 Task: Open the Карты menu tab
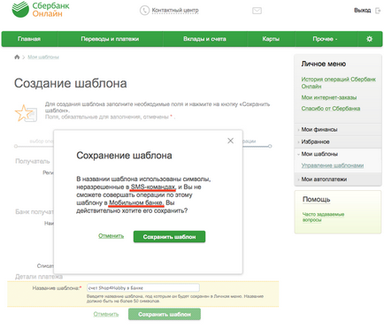(x=271, y=39)
